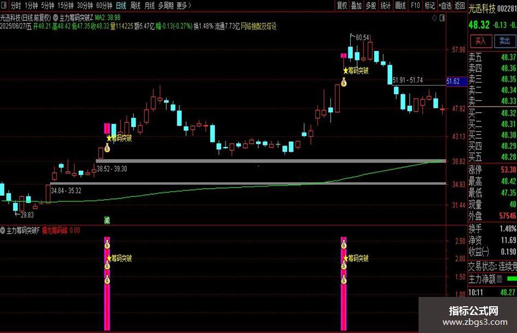Click the 叠加 overlay button

(356, 5)
